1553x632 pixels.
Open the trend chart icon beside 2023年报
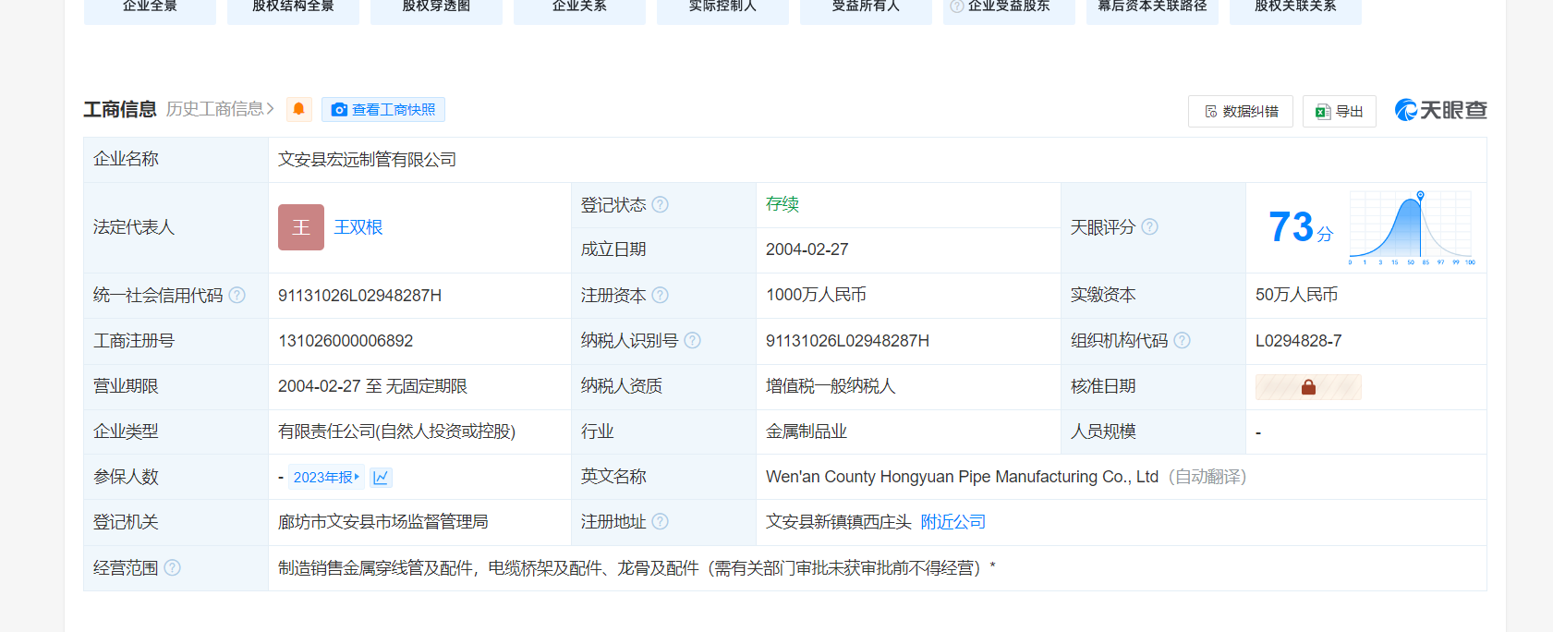pyautogui.click(x=381, y=477)
